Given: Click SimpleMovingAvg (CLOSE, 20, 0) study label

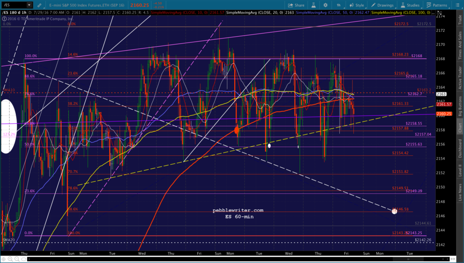Looking at the screenshot, I should click(x=255, y=13).
